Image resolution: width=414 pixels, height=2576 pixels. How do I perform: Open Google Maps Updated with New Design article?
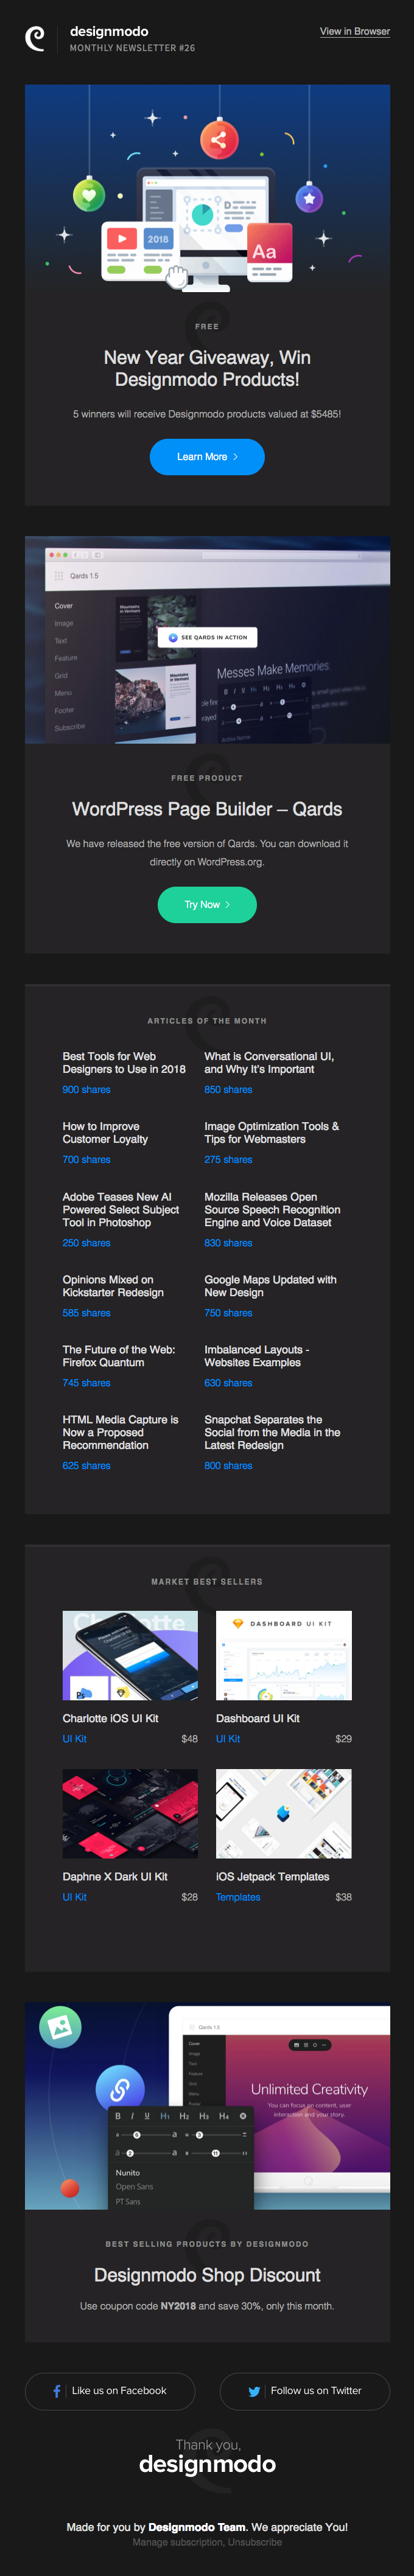pos(270,1286)
